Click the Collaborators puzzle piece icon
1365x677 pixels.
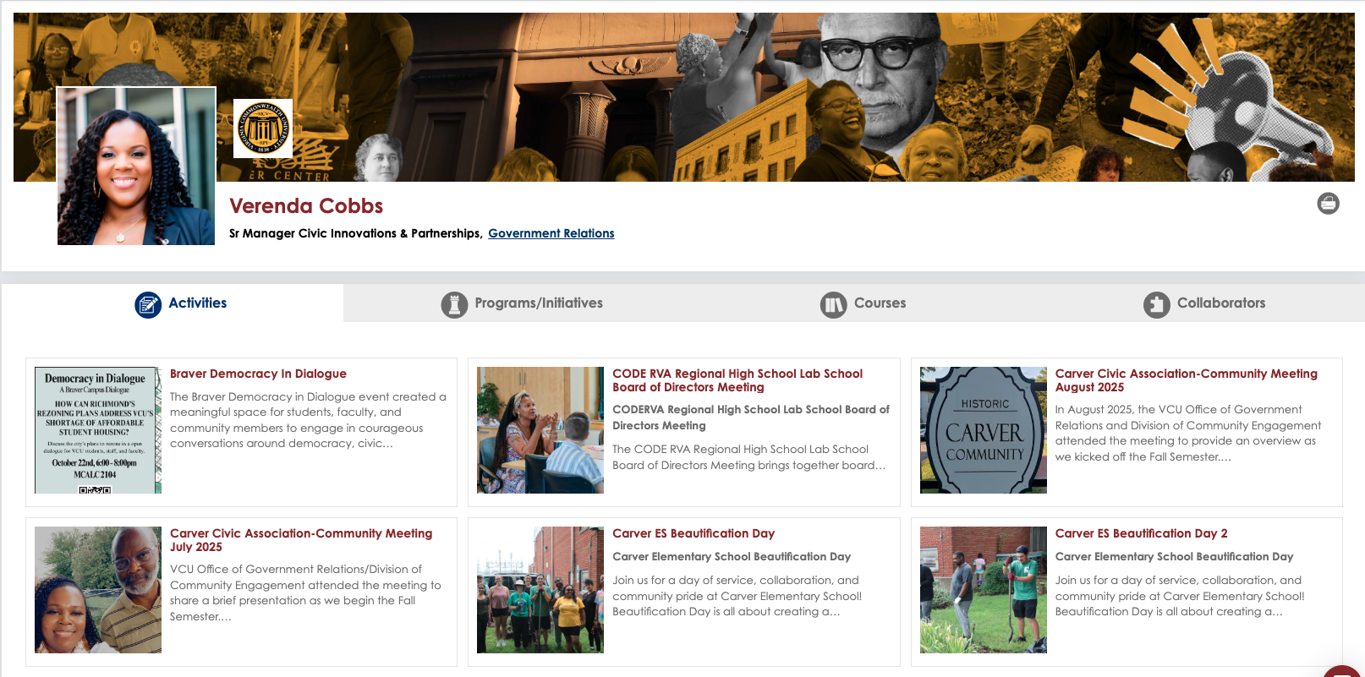pos(1156,304)
